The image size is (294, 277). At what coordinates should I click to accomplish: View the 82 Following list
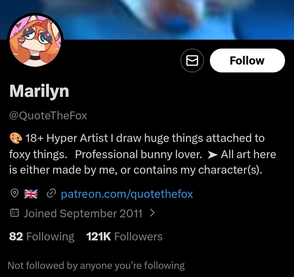tap(42, 237)
